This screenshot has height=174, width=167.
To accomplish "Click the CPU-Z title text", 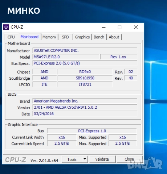I will (x=17, y=27).
